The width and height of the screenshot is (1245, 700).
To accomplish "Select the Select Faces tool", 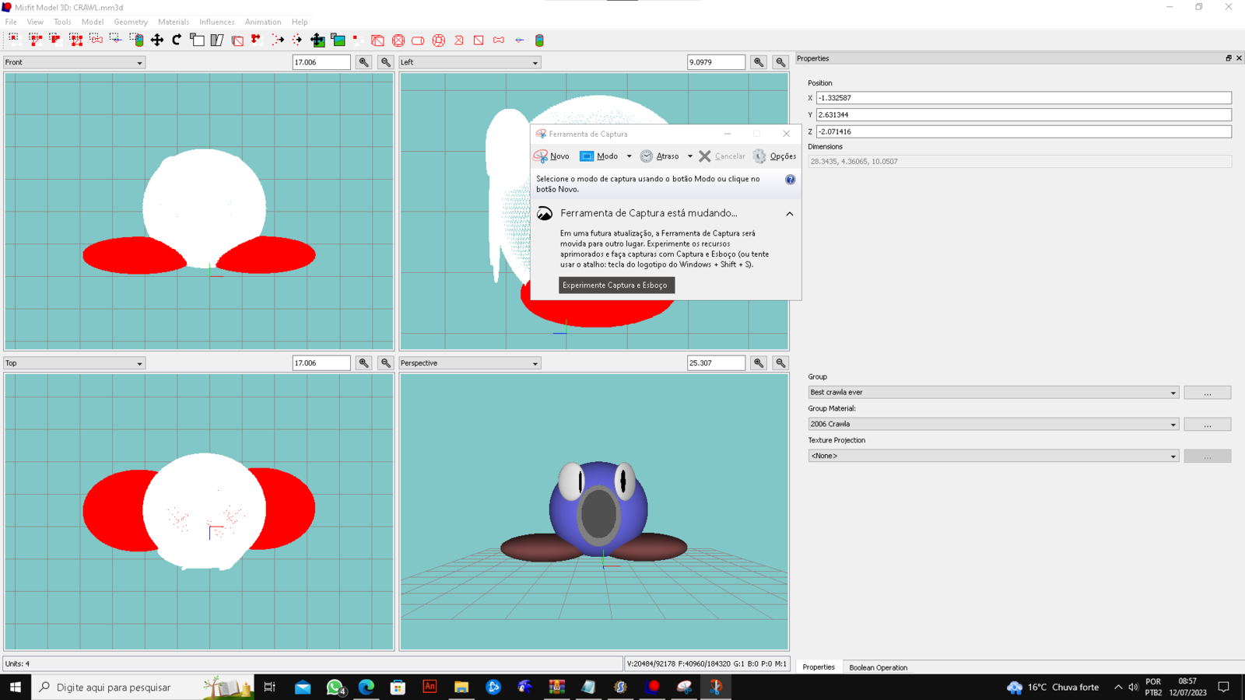I will (x=35, y=40).
